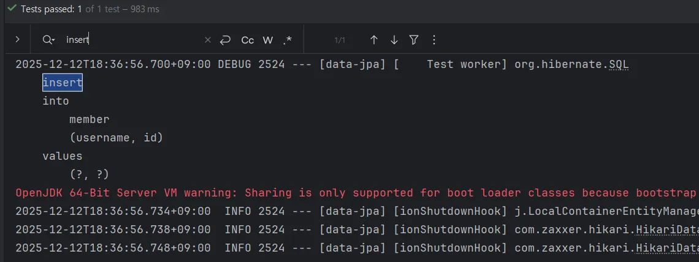Clear the search field text
Image resolution: width=699 pixels, height=262 pixels.
[207, 40]
